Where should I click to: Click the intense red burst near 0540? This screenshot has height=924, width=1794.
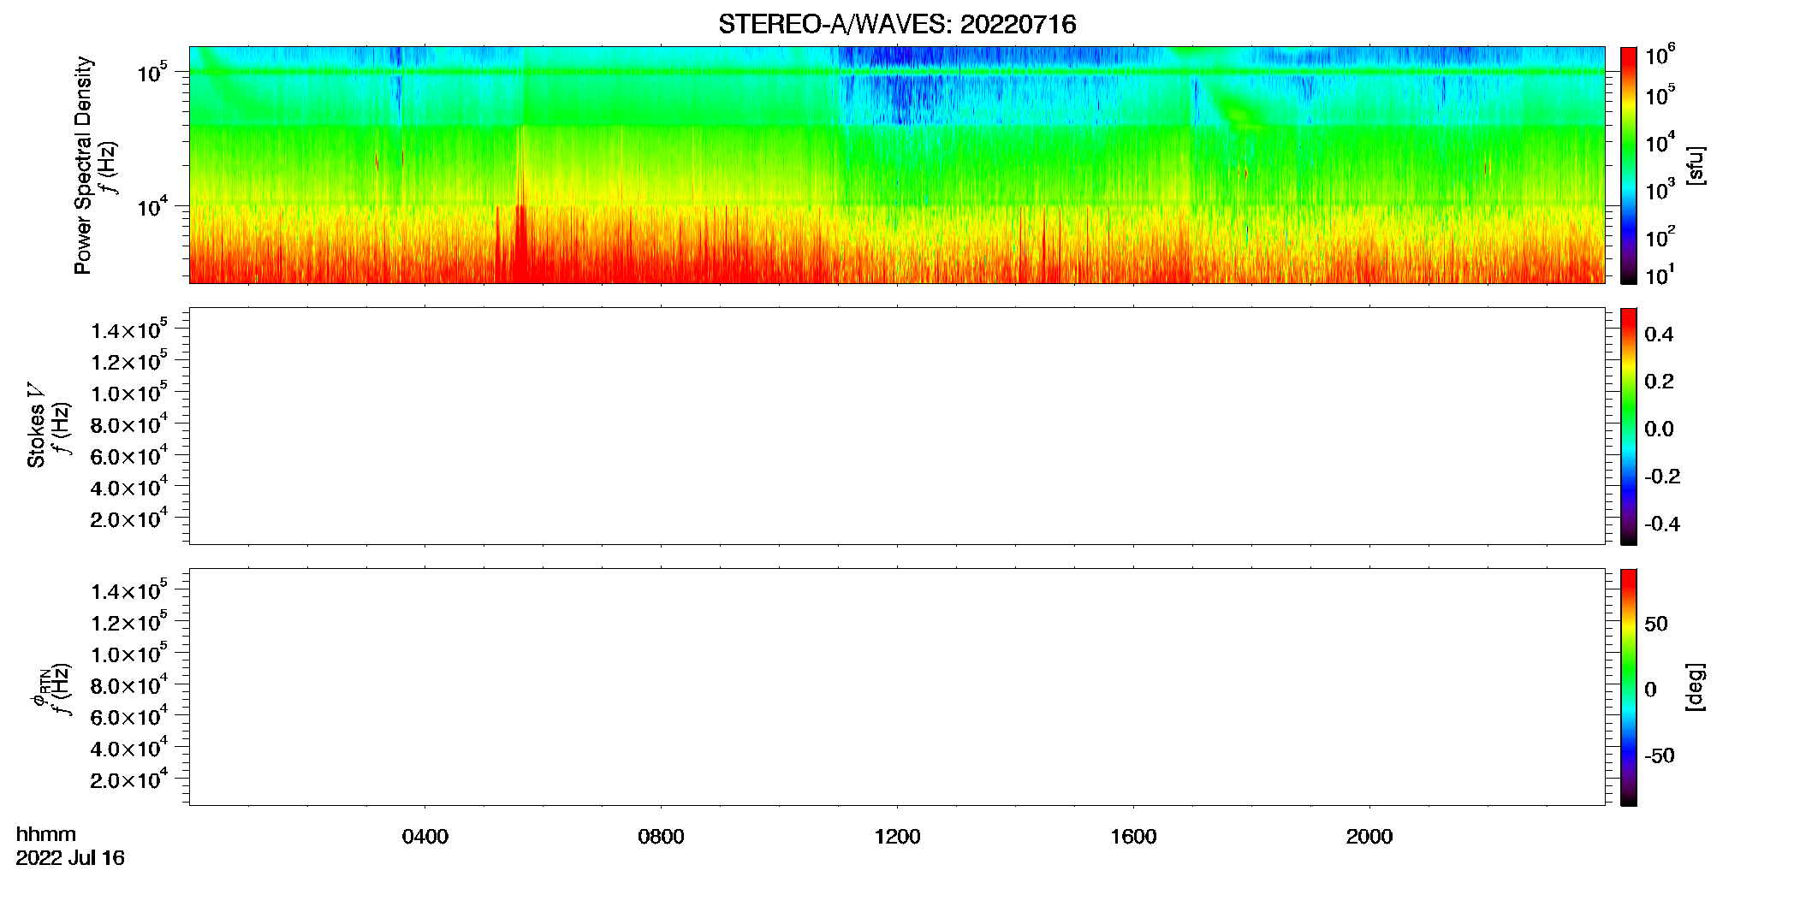tap(520, 244)
